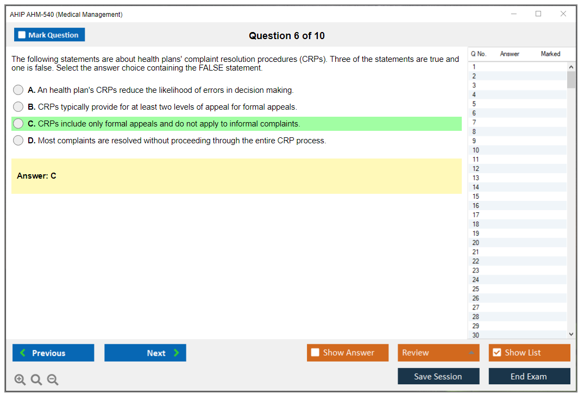Enable the Show Answer checkbox
This screenshot has width=584, height=399.
click(315, 353)
